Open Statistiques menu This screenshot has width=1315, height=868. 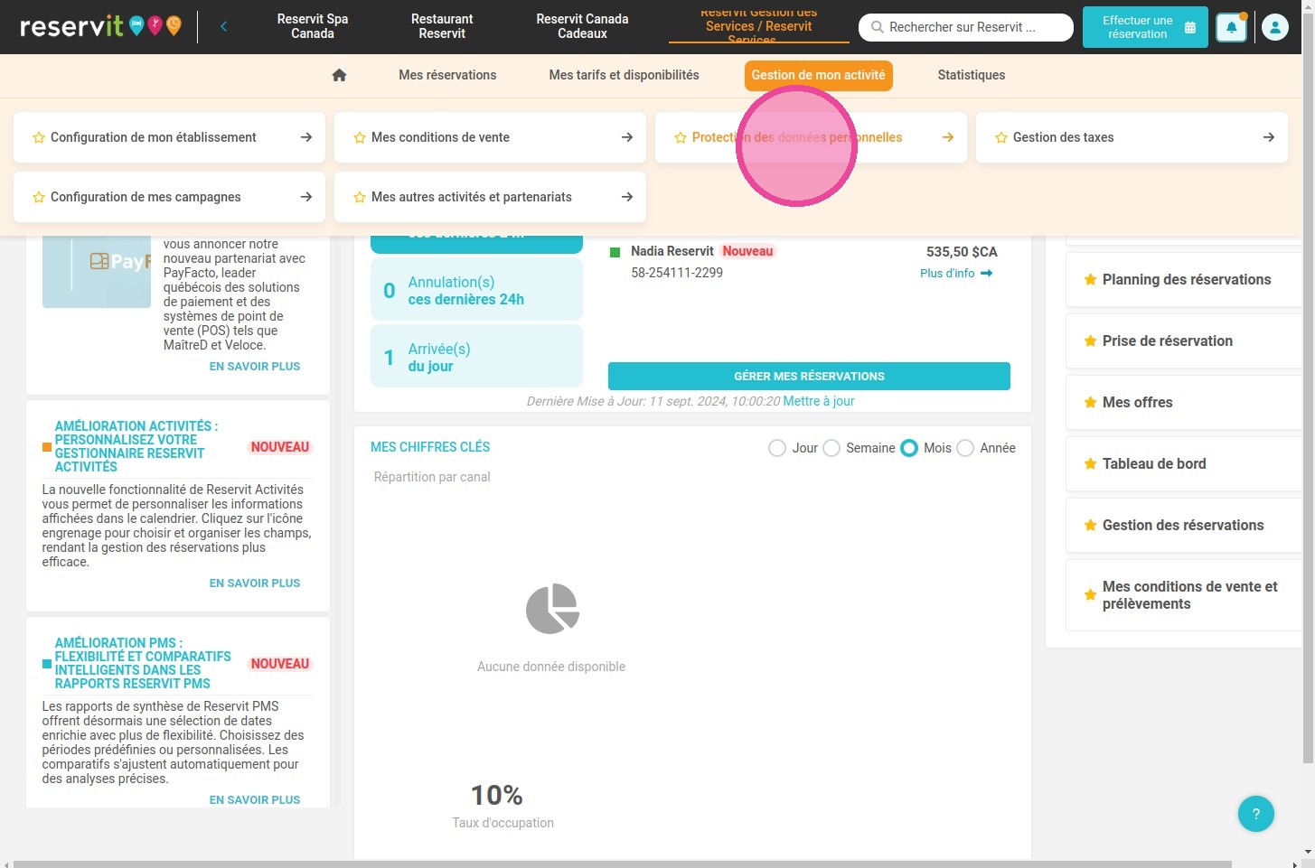[971, 75]
